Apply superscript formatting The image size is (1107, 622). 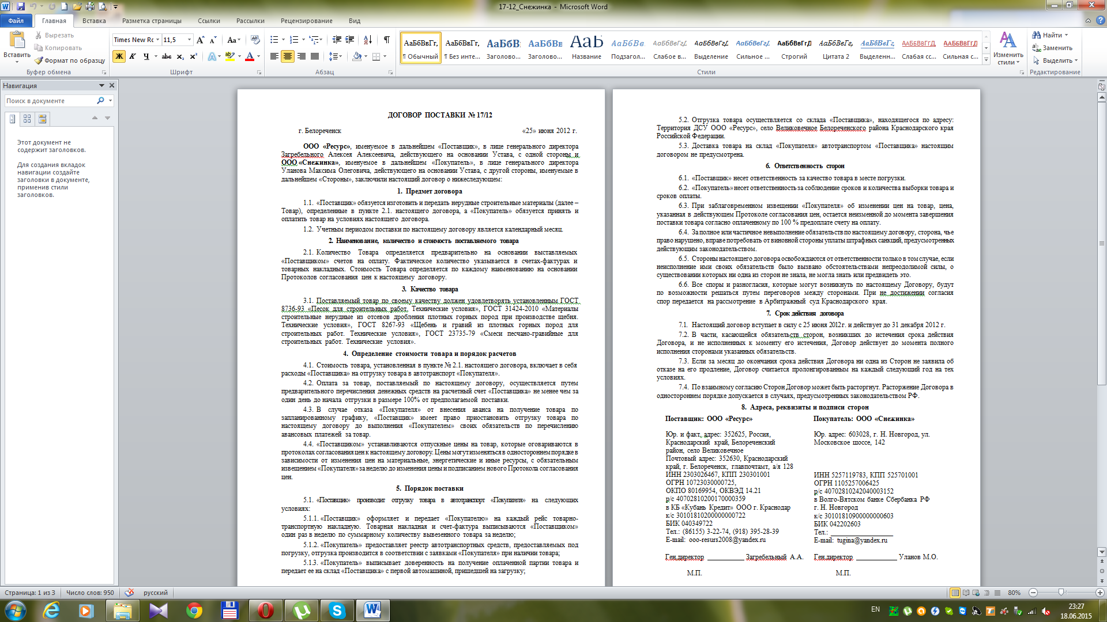click(194, 56)
